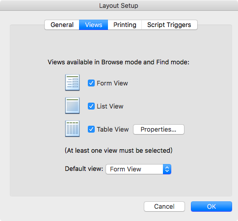Select the Views tab

[93, 25]
